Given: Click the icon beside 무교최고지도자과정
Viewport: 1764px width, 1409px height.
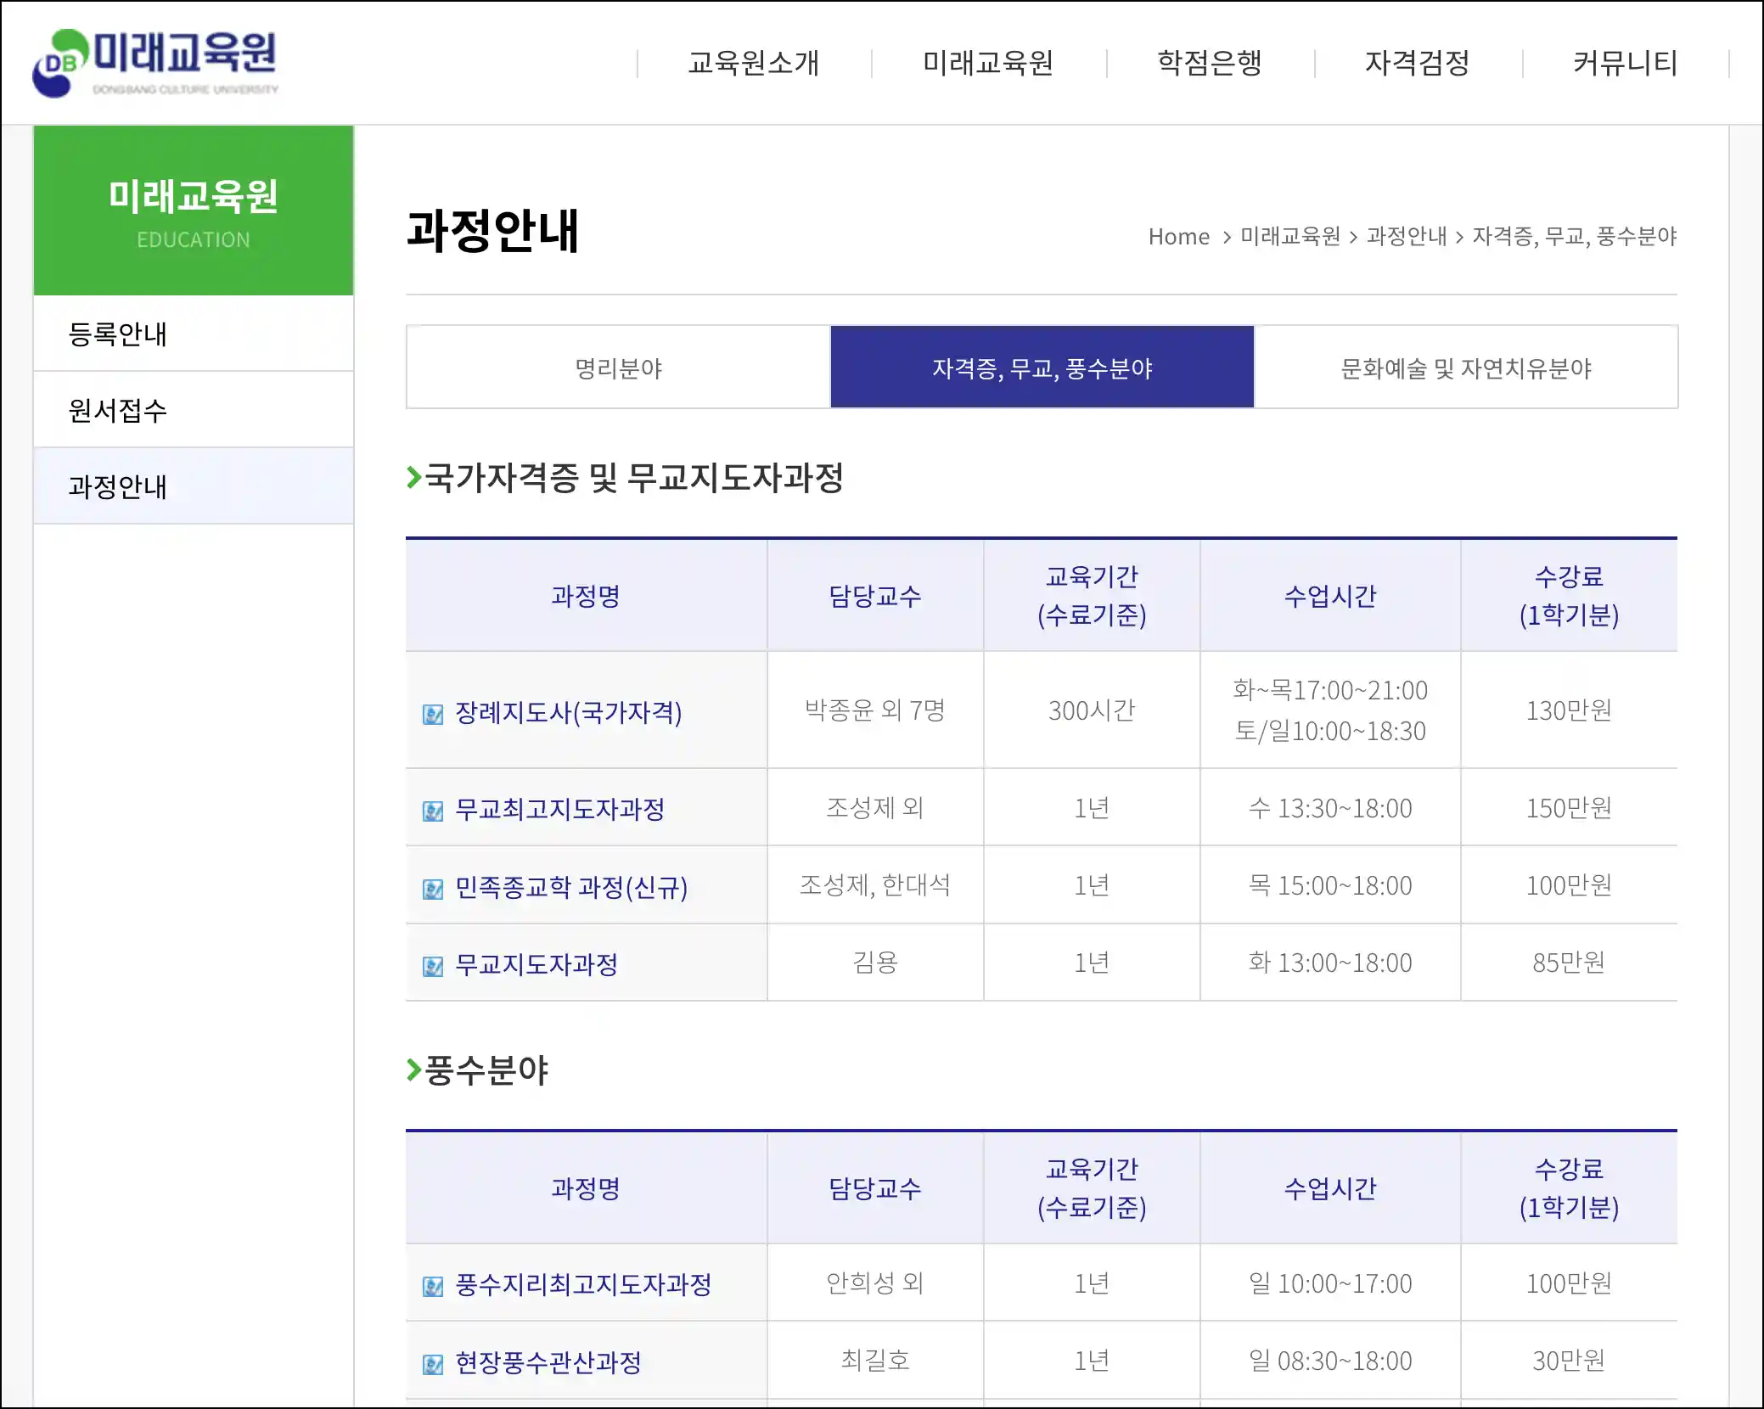Looking at the screenshot, I should tap(433, 811).
